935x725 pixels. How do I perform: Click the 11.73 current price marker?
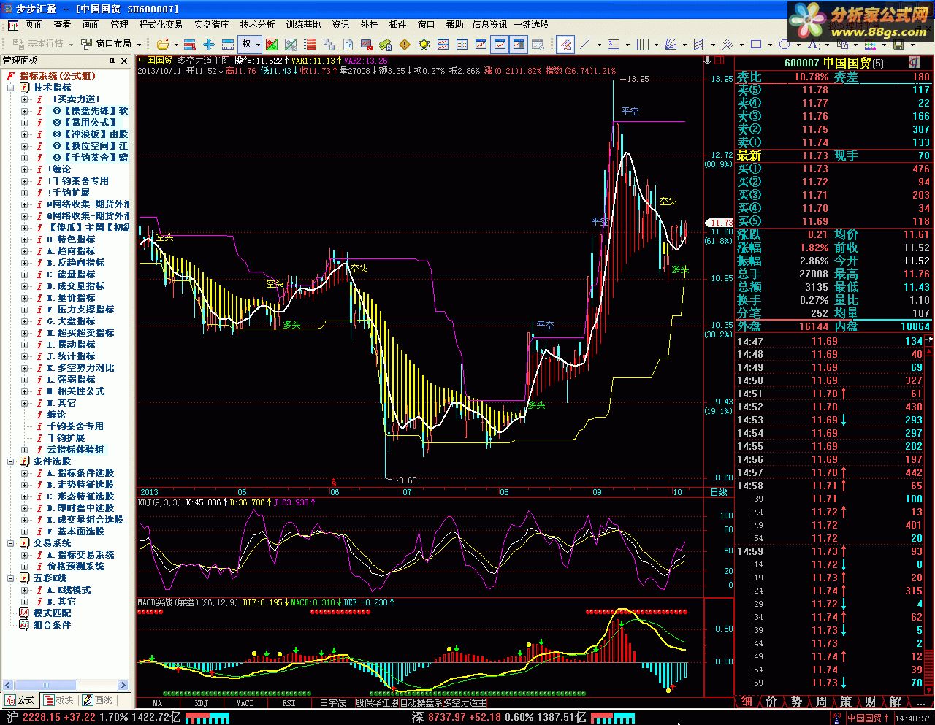(x=720, y=223)
